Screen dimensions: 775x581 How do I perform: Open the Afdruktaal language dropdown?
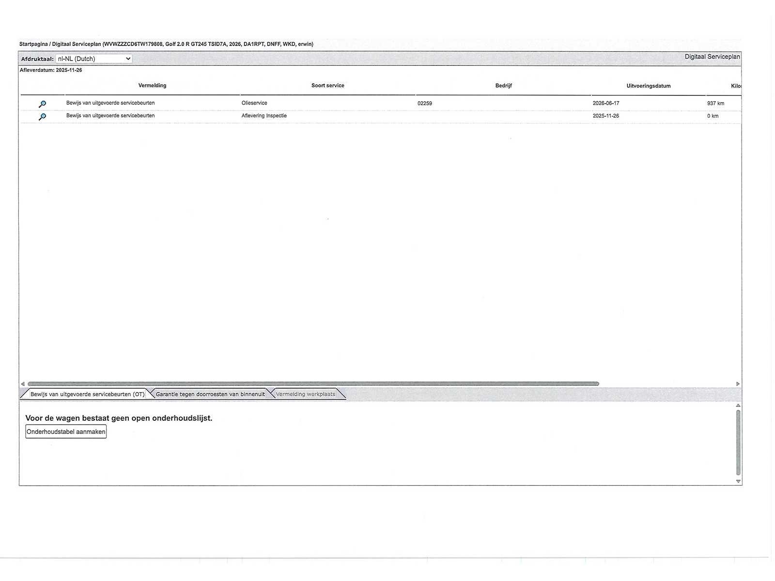(94, 59)
